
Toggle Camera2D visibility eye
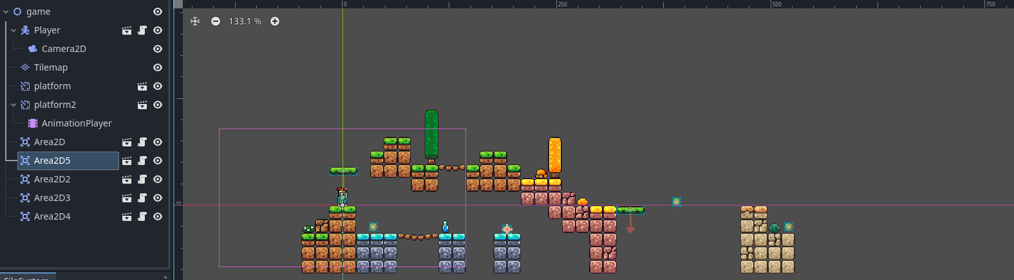point(158,49)
